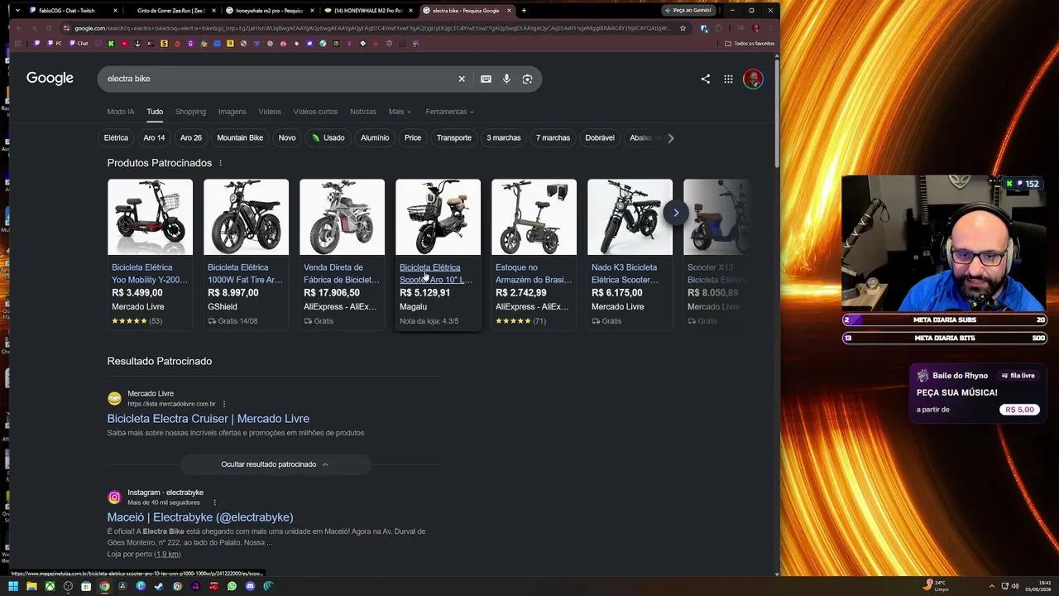
Task: Switch to the Imagens tab
Action: (232, 112)
